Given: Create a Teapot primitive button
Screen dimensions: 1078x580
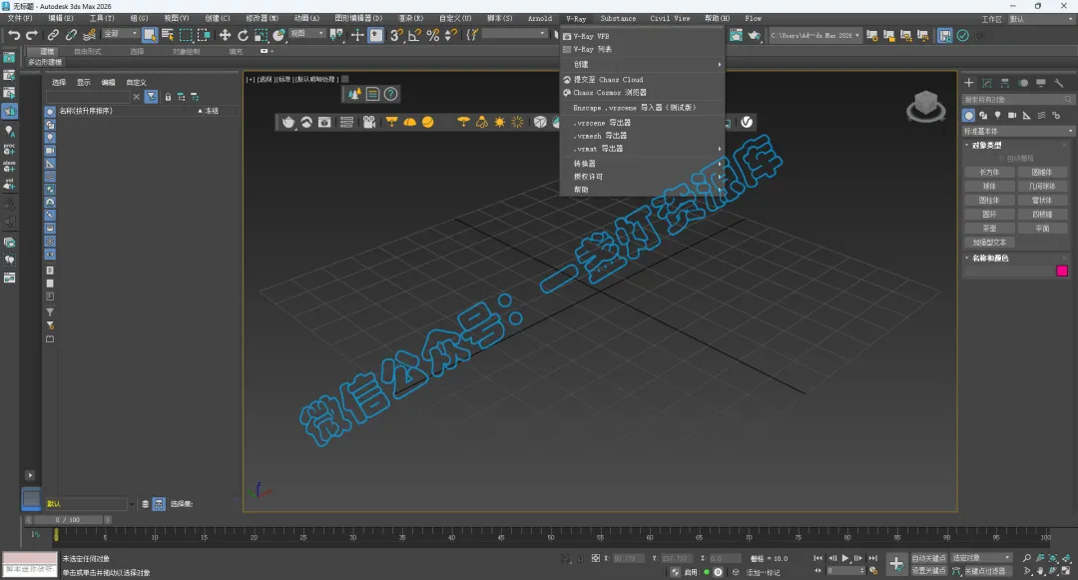Looking at the screenshot, I should pos(988,229).
